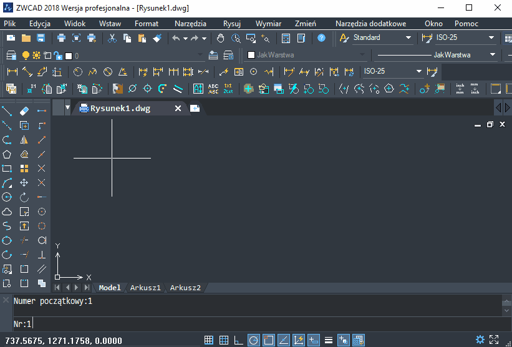Expand the Standard text style dropdown
Viewport: 512px width, 347px height.
tap(408, 38)
